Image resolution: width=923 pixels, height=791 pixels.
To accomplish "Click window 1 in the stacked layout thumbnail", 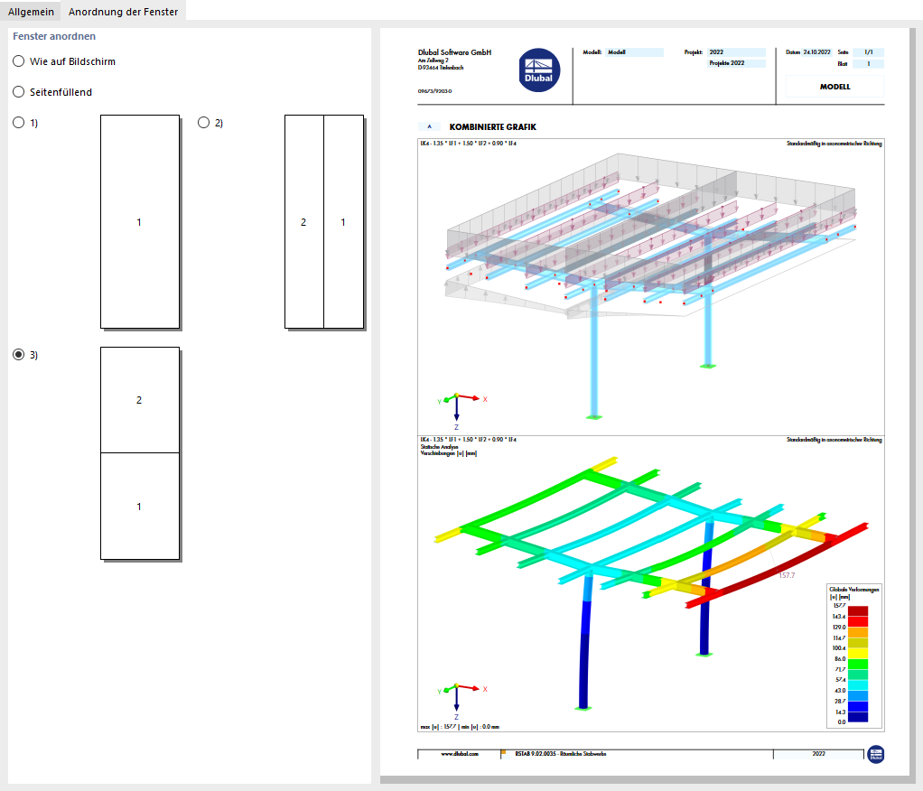I will click(x=140, y=507).
